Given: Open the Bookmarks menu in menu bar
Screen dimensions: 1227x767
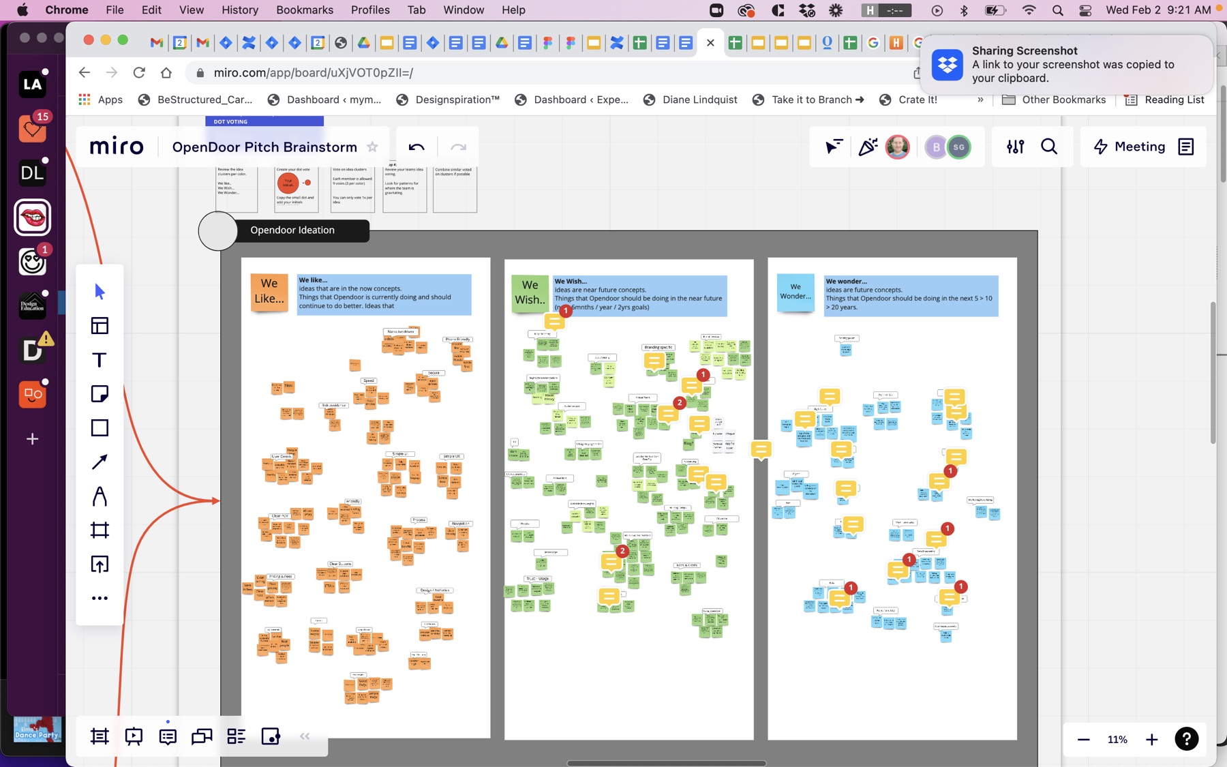Looking at the screenshot, I should coord(305,10).
